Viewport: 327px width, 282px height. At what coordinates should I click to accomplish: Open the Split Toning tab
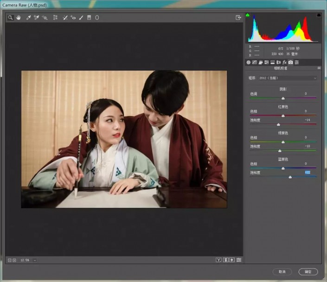[x=272, y=62]
